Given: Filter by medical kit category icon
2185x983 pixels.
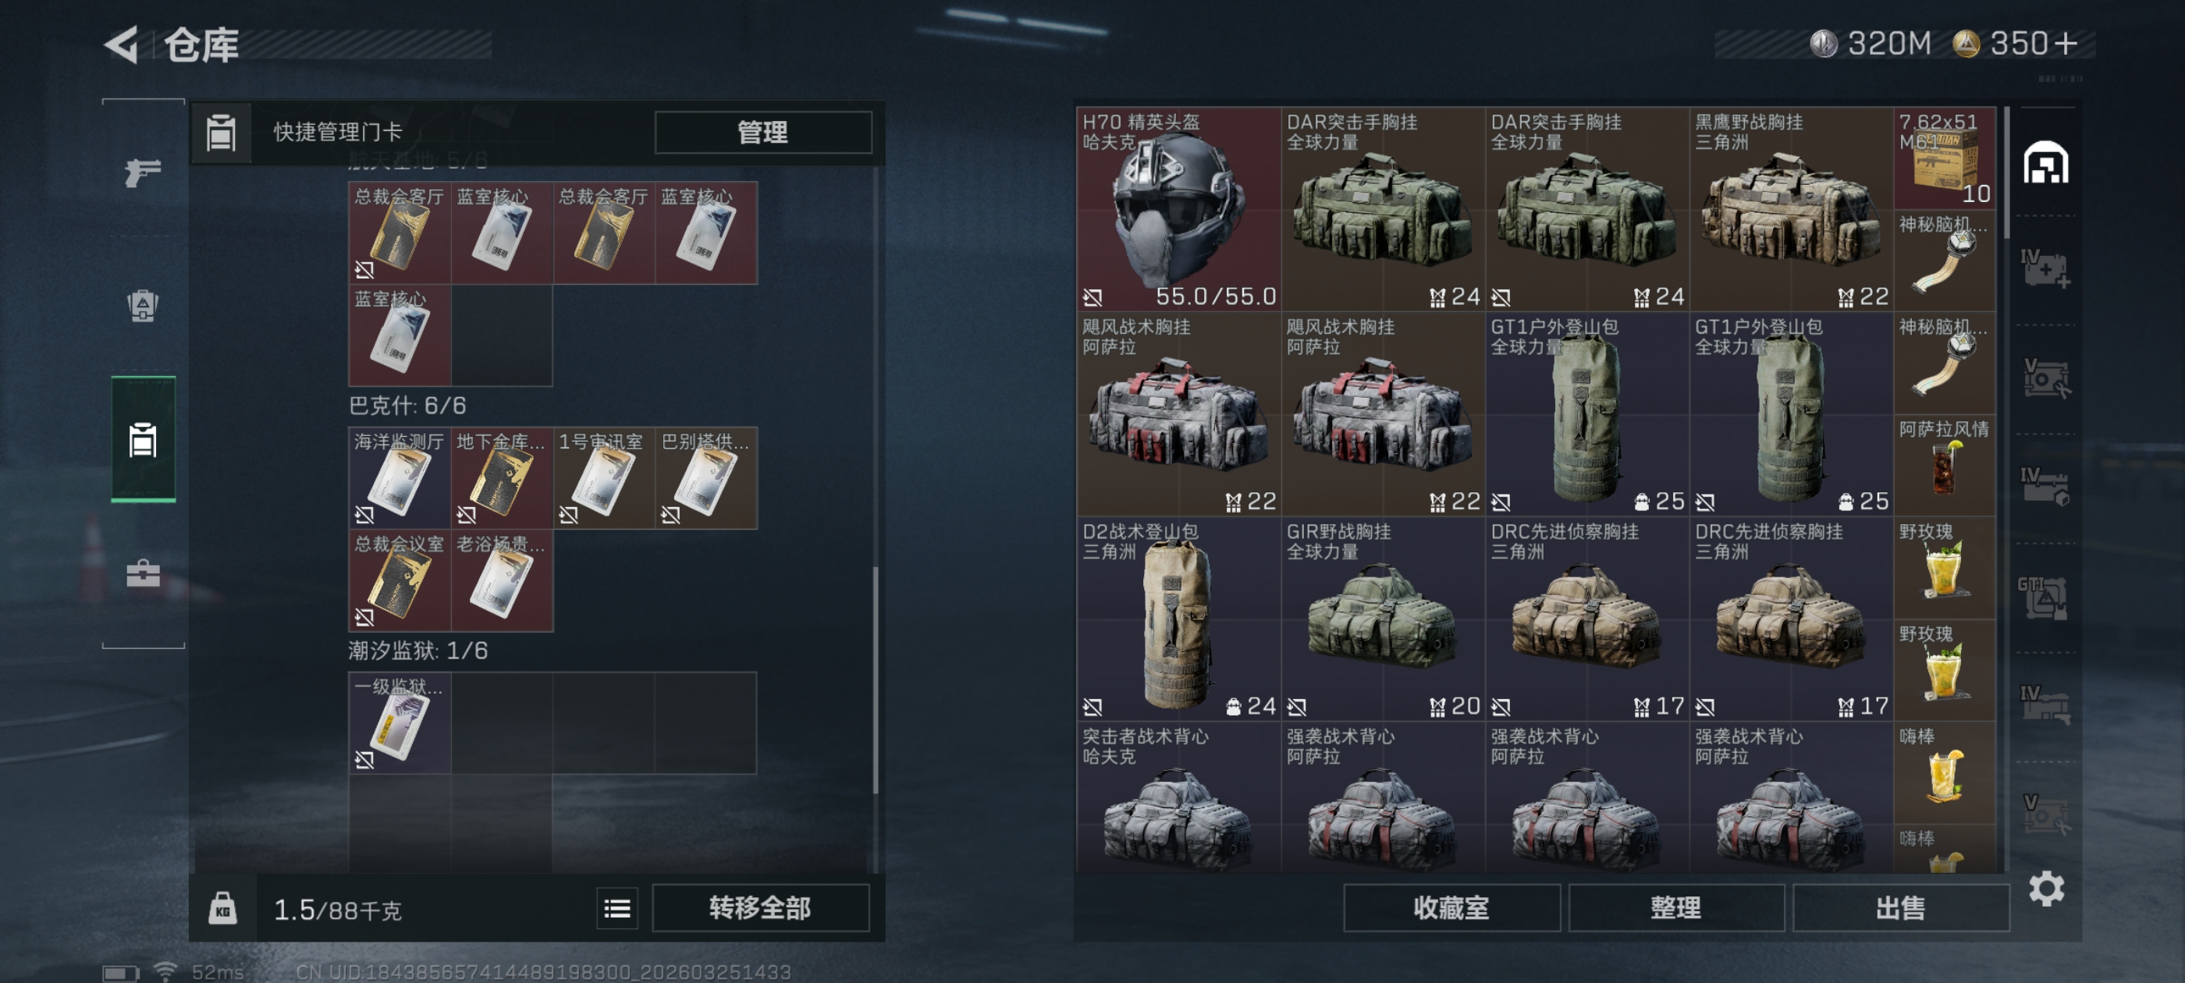Looking at the screenshot, I should coord(2045,268).
